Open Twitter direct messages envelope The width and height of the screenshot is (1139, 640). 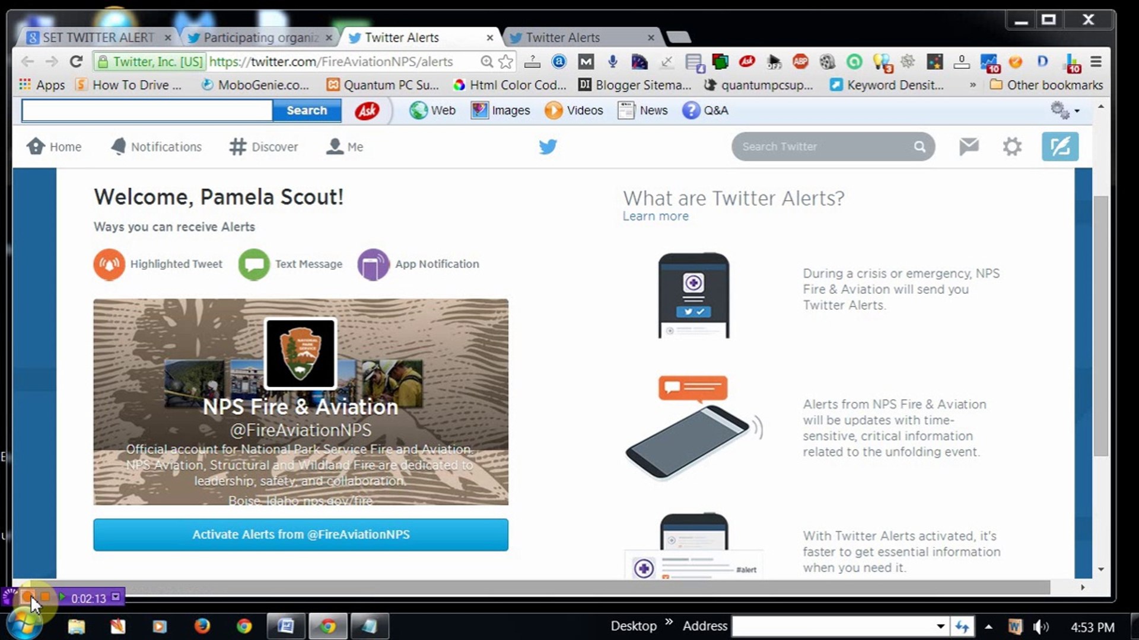tap(969, 146)
